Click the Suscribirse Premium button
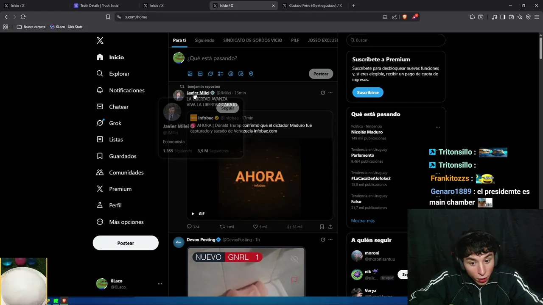The width and height of the screenshot is (543, 305). coord(368,92)
